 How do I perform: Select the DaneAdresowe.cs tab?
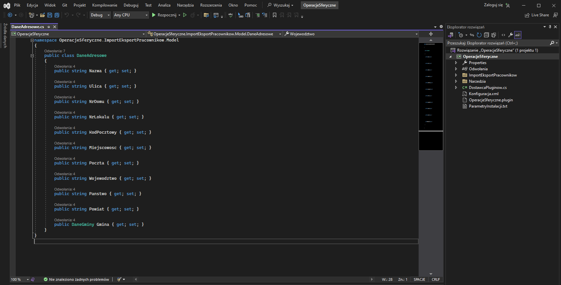[28, 27]
